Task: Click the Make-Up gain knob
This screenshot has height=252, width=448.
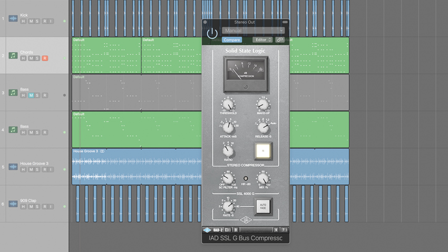Action: pyautogui.click(x=263, y=105)
